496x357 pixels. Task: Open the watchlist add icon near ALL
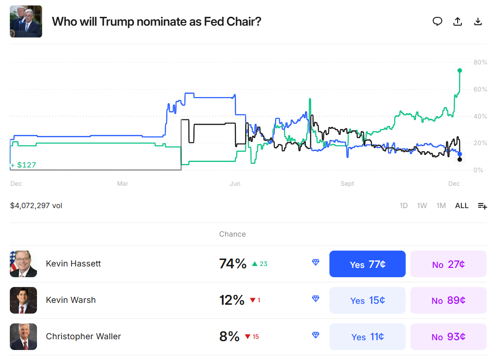tap(482, 205)
